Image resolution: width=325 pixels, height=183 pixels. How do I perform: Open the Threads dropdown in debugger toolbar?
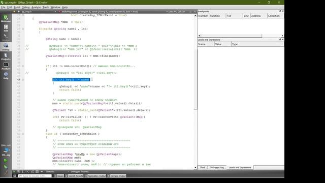57,172
